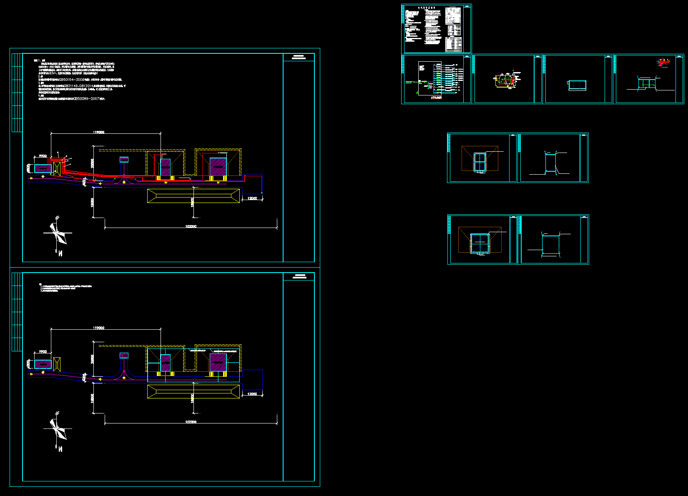Screen dimensions: 688x496
Task: Click the 'GB21148, GB12014' note line in upper sheet
Action: click(82, 86)
